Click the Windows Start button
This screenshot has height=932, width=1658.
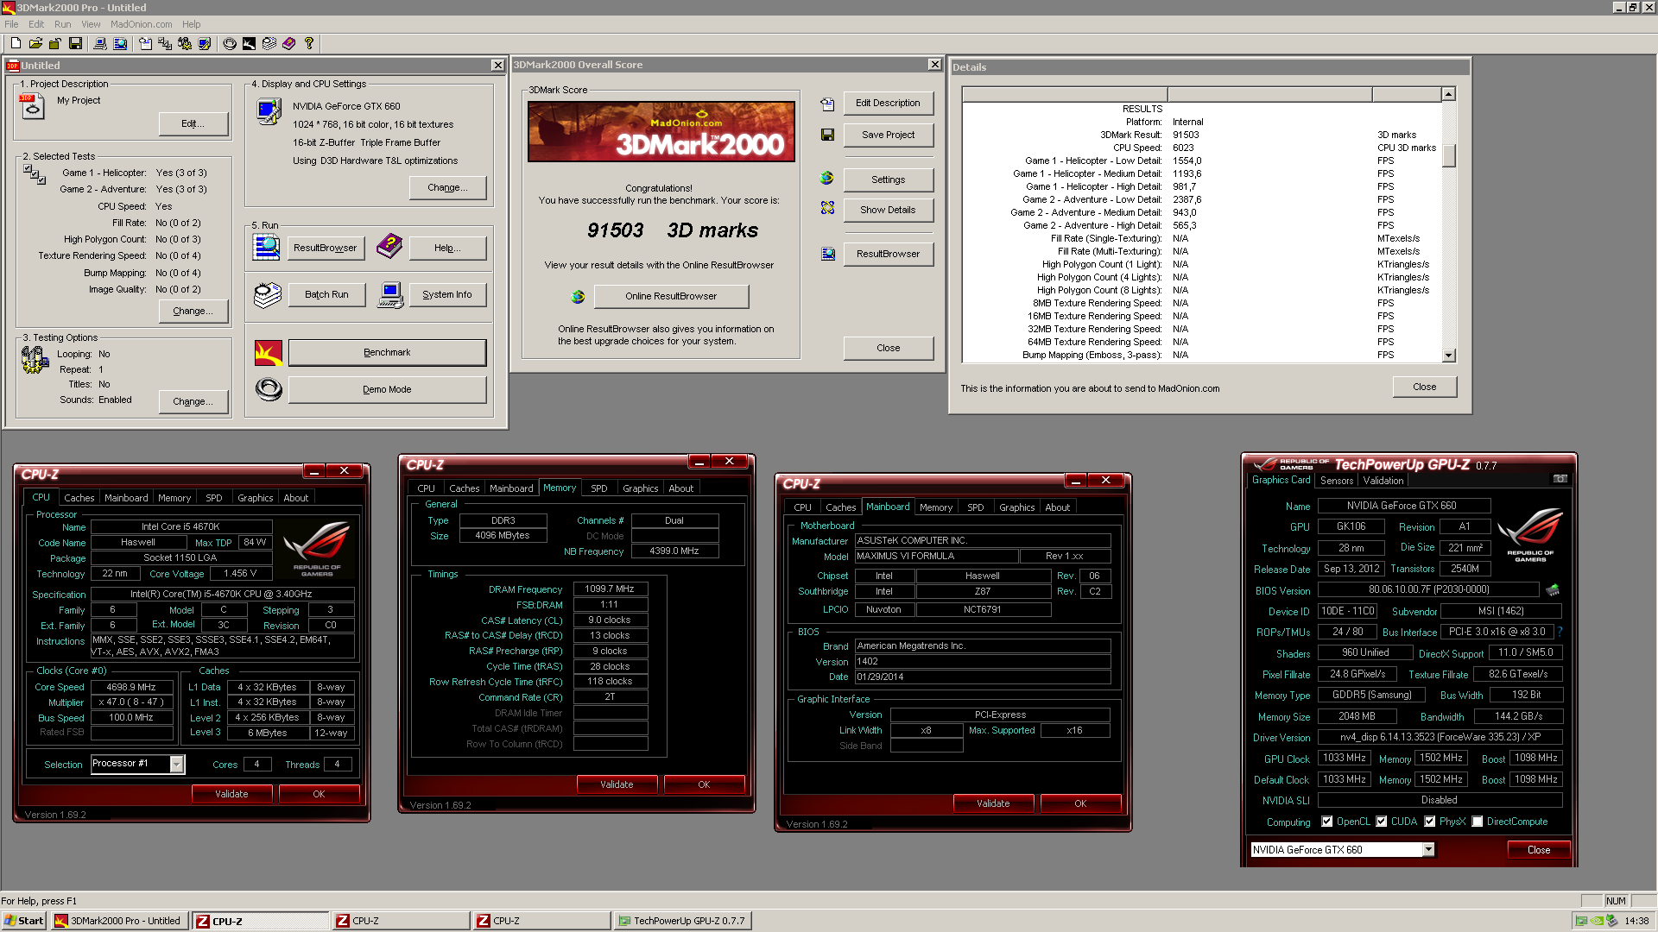[24, 921]
